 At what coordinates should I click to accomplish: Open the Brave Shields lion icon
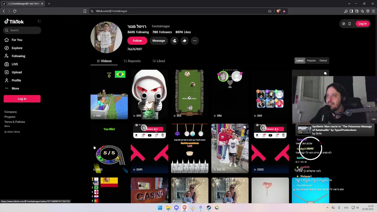pos(278,11)
